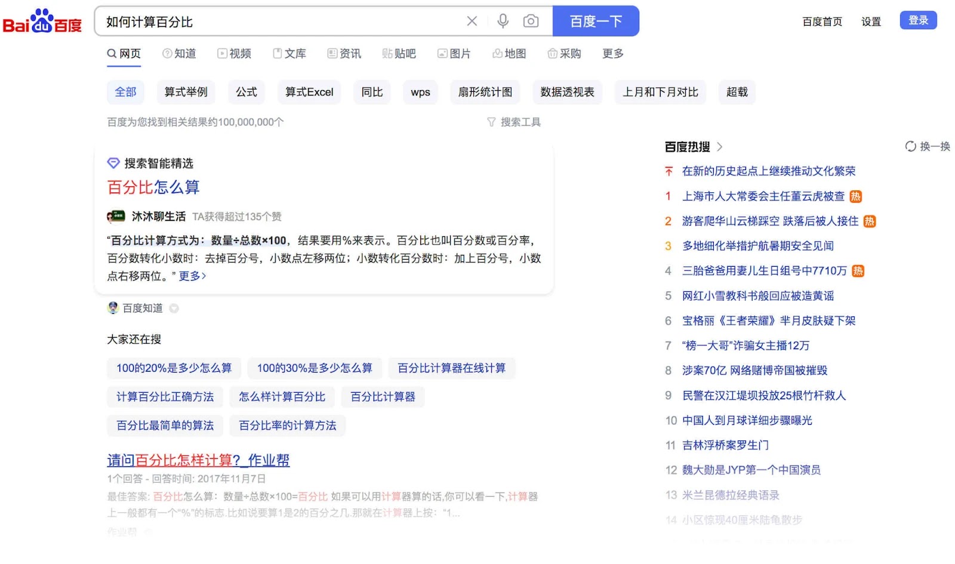This screenshot has width=955, height=564.
Task: Click the 搜索智能精选 diamond icon
Action: (x=113, y=163)
